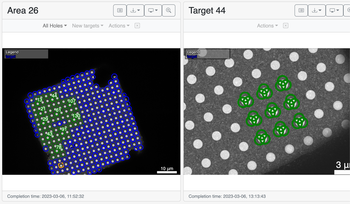Select the magnifier zoom icon on Target 44
Image resolution: width=350 pixels, height=204 pixels.
[x=348, y=10]
